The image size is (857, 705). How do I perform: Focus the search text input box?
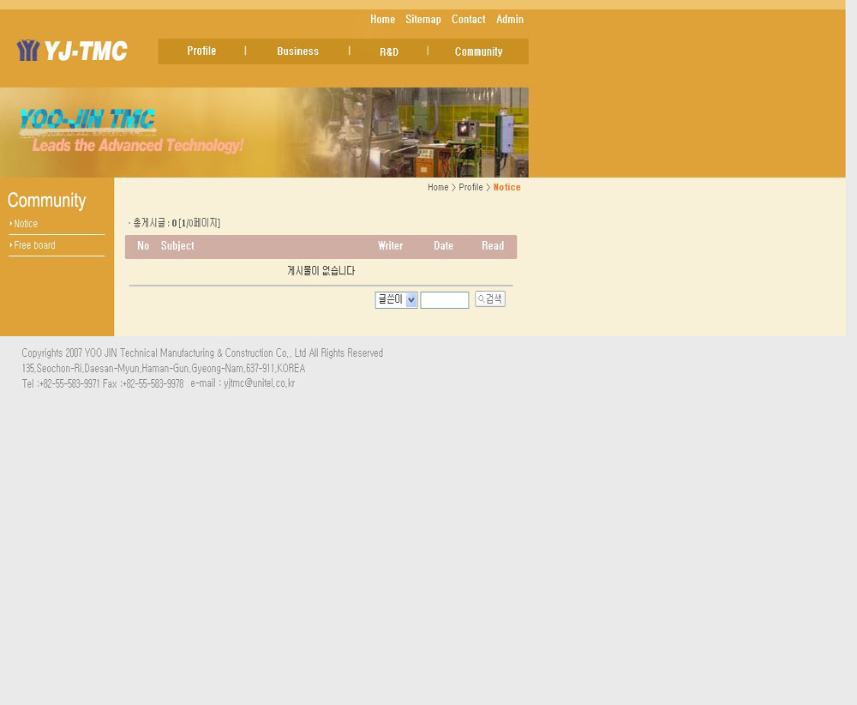(444, 300)
